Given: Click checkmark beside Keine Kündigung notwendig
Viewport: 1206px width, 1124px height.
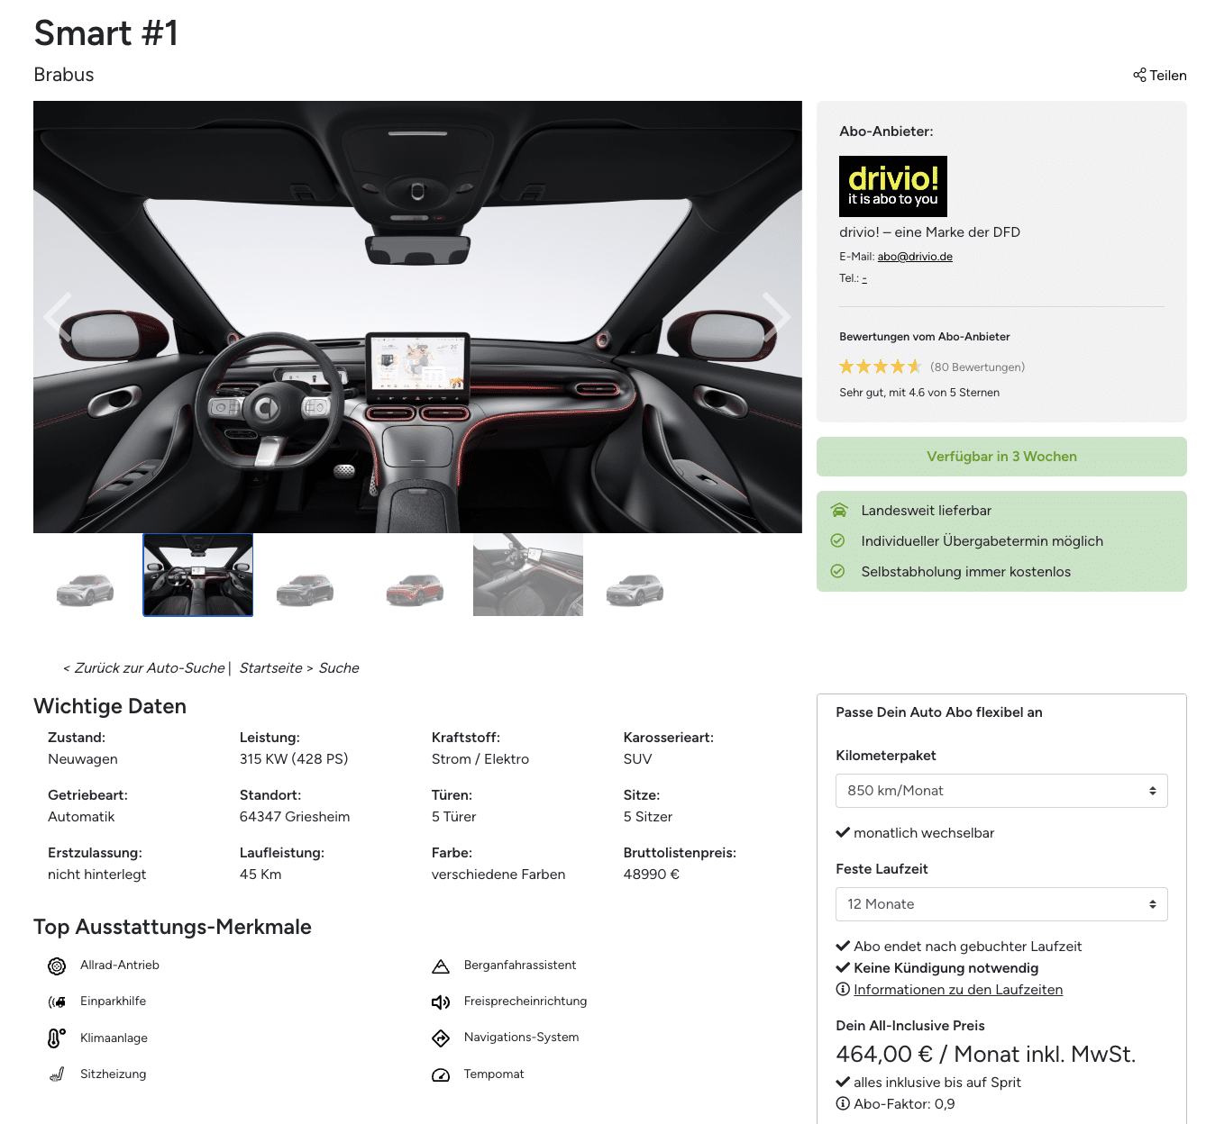Looking at the screenshot, I should click(x=843, y=967).
